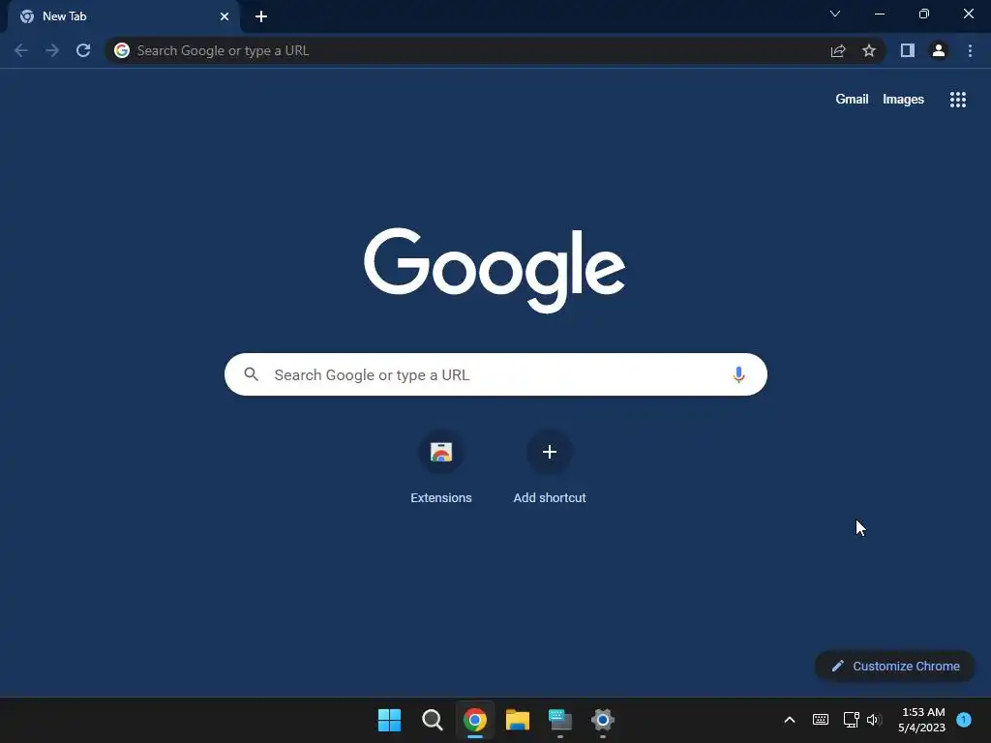991x743 pixels.
Task: Click the Google icon in the address bar
Action: [122, 50]
